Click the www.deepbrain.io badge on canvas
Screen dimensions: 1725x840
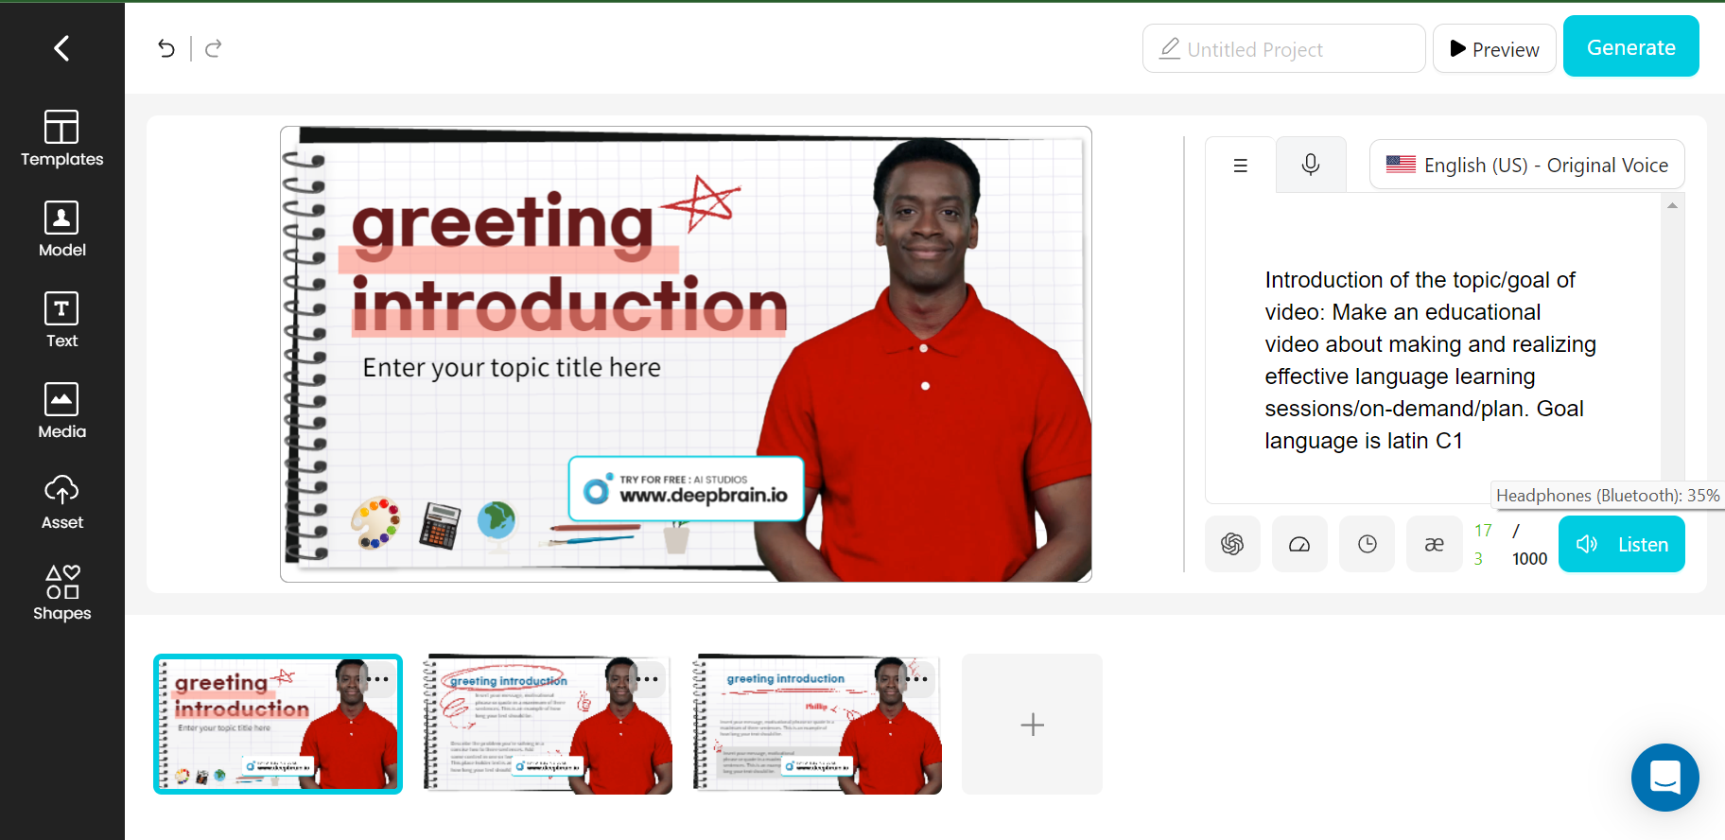(687, 489)
